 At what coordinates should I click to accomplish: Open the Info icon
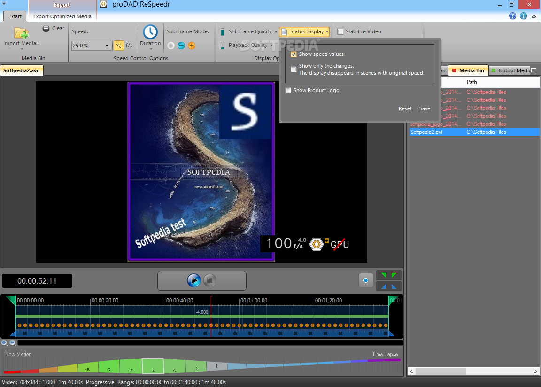524,16
